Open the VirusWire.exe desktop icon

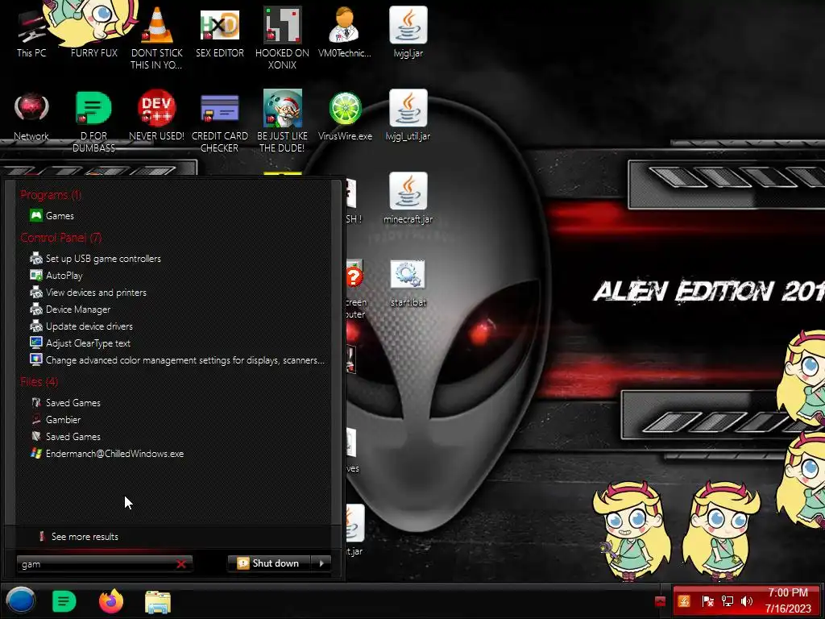(x=345, y=116)
